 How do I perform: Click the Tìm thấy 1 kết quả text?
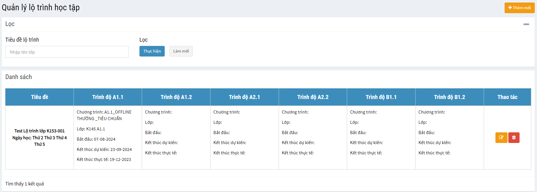click(x=25, y=184)
